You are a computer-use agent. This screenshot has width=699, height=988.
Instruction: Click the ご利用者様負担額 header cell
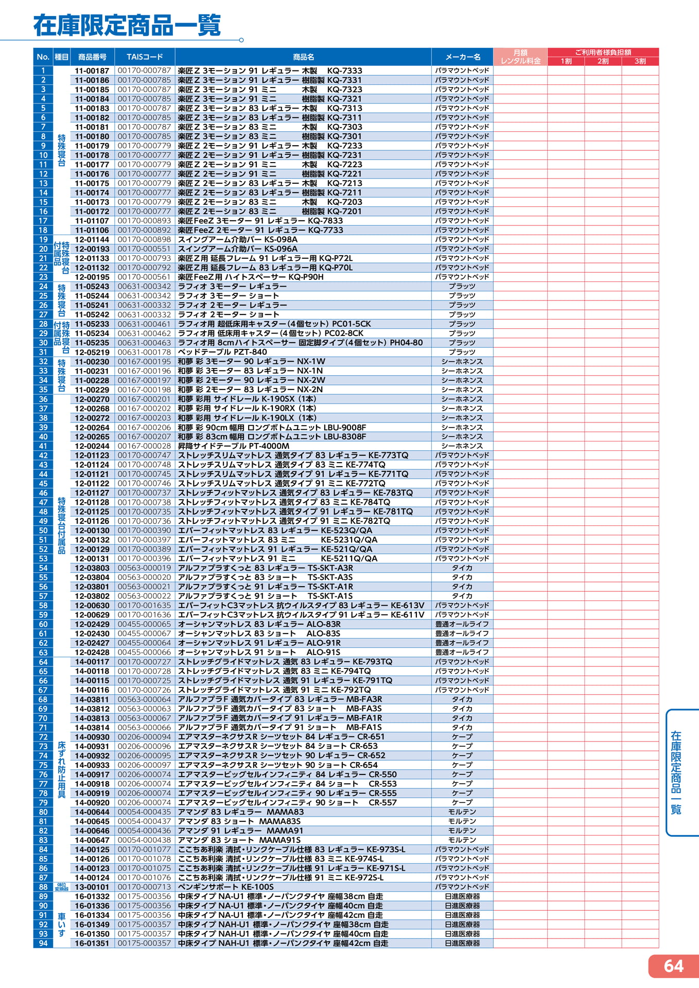point(603,52)
